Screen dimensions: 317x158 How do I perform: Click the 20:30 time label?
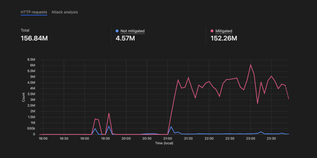[147, 139]
